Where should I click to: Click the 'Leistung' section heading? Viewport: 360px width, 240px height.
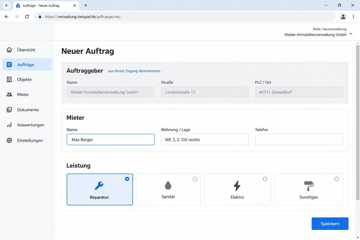coord(79,165)
